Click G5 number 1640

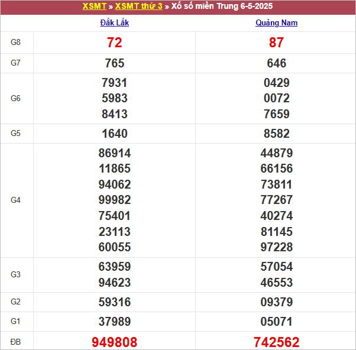tap(115, 134)
